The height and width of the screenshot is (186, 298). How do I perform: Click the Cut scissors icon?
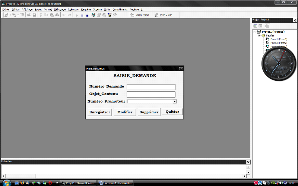[41, 15]
